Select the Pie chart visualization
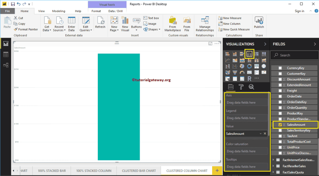319x176 pixels. tap(242, 66)
